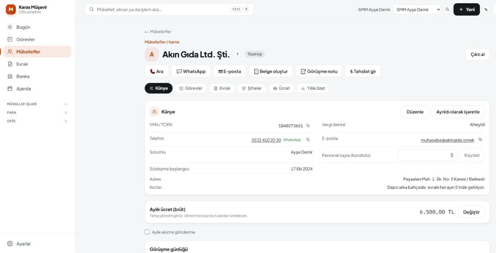Open the SMM Ayşe Demir dropdown

tap(417, 10)
